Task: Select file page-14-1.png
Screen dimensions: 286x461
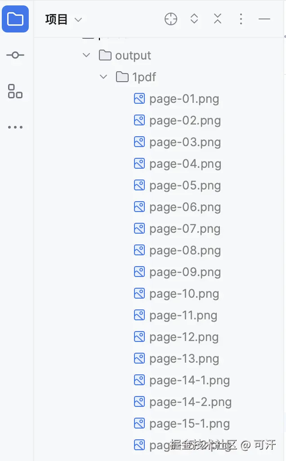Action: coord(189,380)
